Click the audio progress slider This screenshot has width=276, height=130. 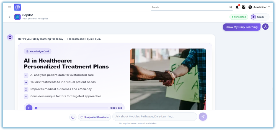pos(72,108)
